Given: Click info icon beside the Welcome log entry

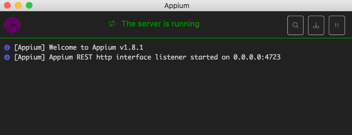Looking at the screenshot, I should (7, 47).
